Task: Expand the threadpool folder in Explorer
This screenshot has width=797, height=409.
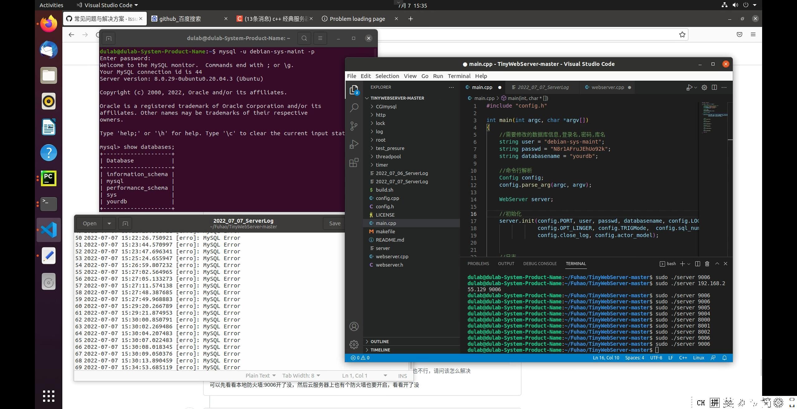Action: 388,156
